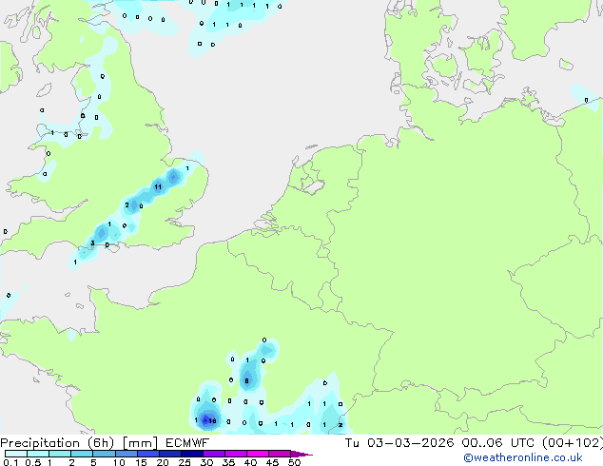
Task: Click the 10–15 mm legend swatch
Action: click(126, 454)
